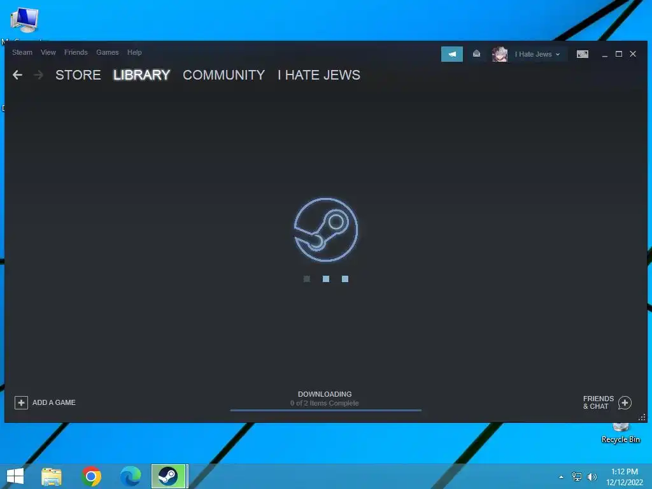Click the network tray icon
Viewport: 652px width, 489px height.
click(577, 477)
